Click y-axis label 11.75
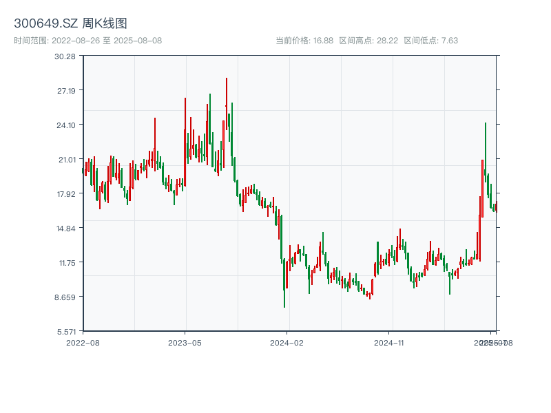 67,263
